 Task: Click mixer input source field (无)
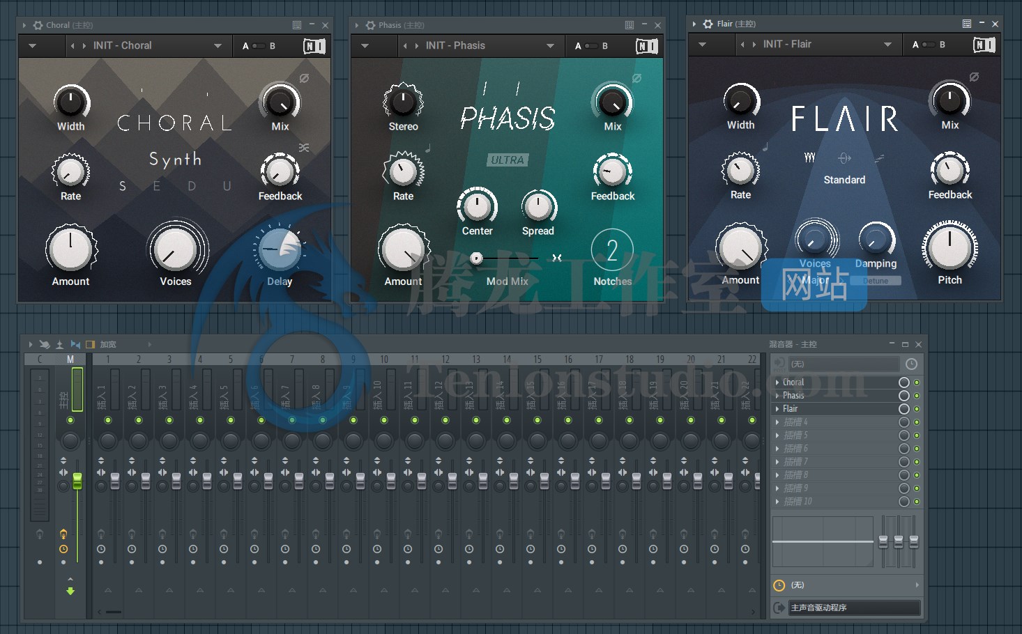844,364
